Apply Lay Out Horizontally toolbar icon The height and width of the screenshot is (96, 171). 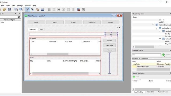[x=49, y=10]
